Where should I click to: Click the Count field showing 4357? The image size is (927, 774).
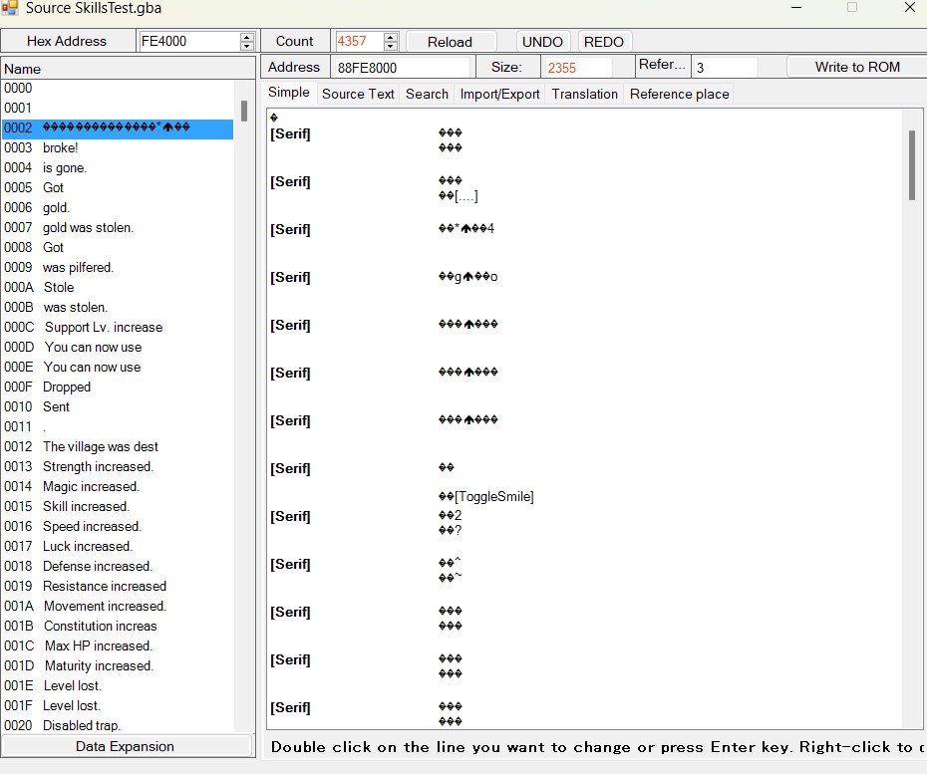click(359, 42)
